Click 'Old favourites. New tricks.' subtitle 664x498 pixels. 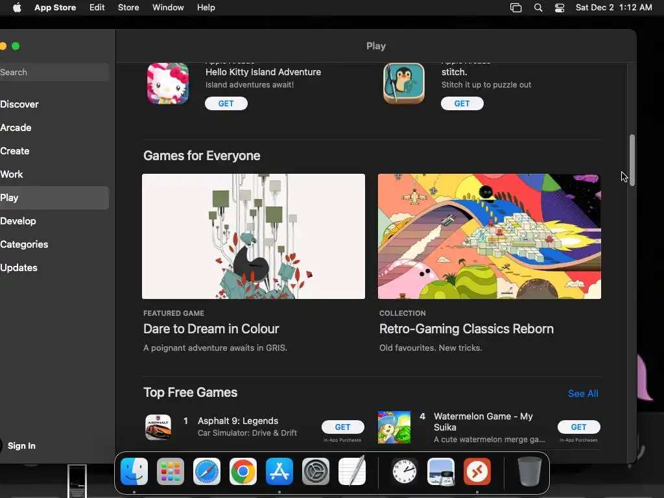(431, 348)
